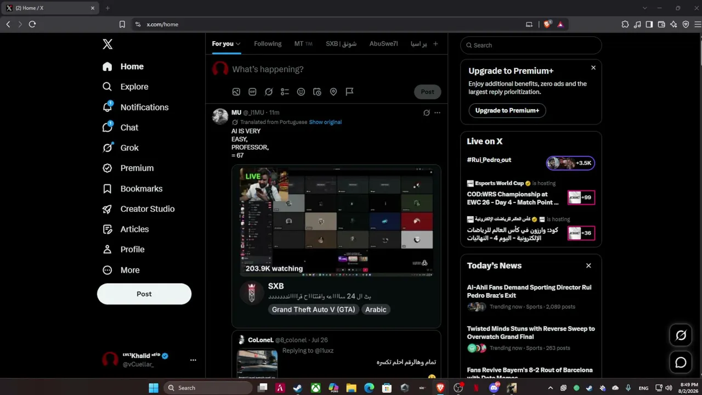Screen dimensions: 702x395
Task: Open the GIF picker in the composer
Action: click(x=252, y=92)
